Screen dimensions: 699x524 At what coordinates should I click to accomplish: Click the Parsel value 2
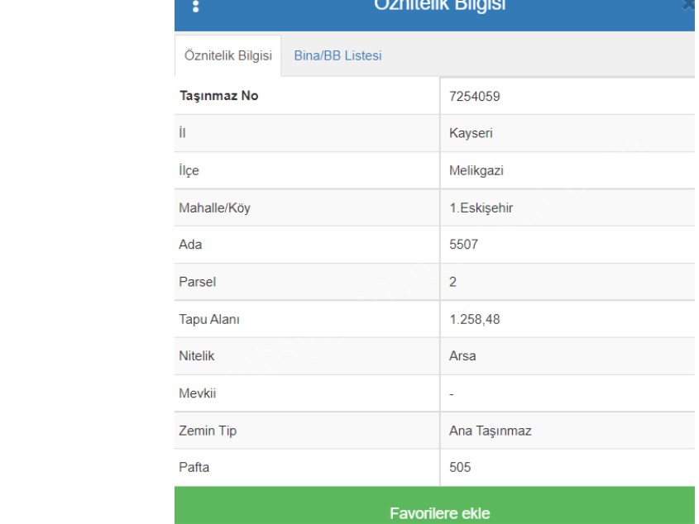(x=452, y=282)
